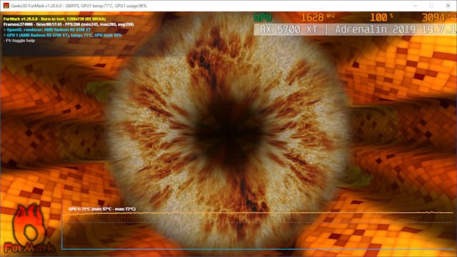Click the GPU 1 temp and load line

pos(62,35)
